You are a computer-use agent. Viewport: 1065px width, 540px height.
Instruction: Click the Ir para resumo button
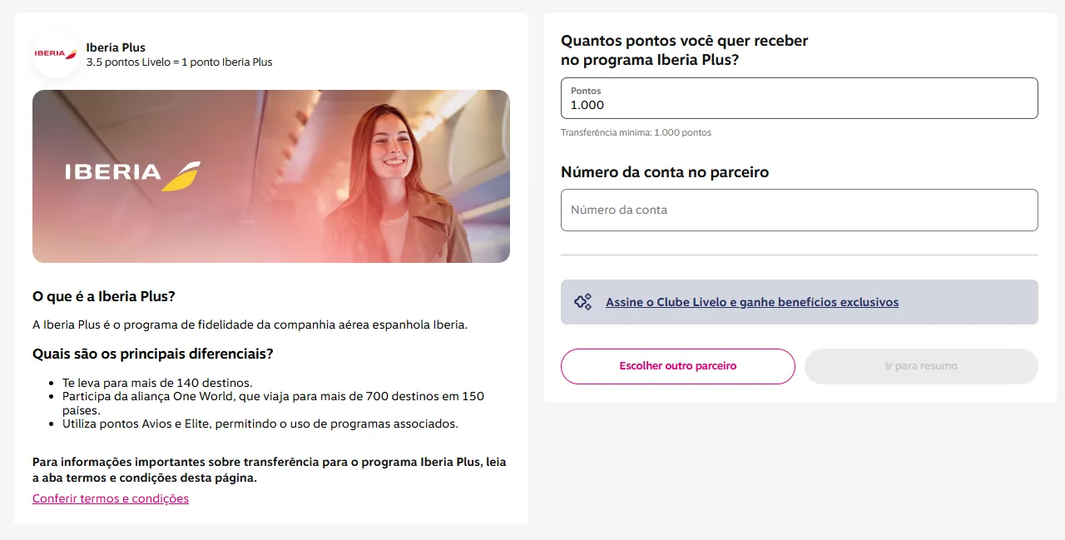[x=921, y=366]
